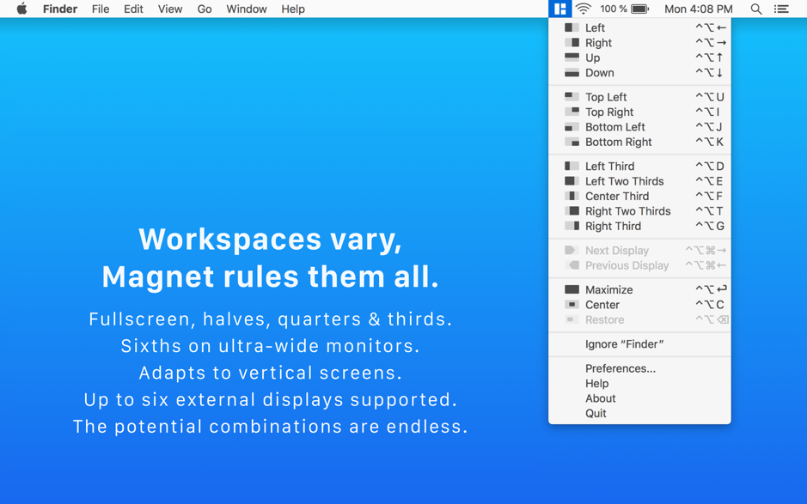This screenshot has width=807, height=504.
Task: Select Ignore "Finder" option
Action: coord(624,344)
